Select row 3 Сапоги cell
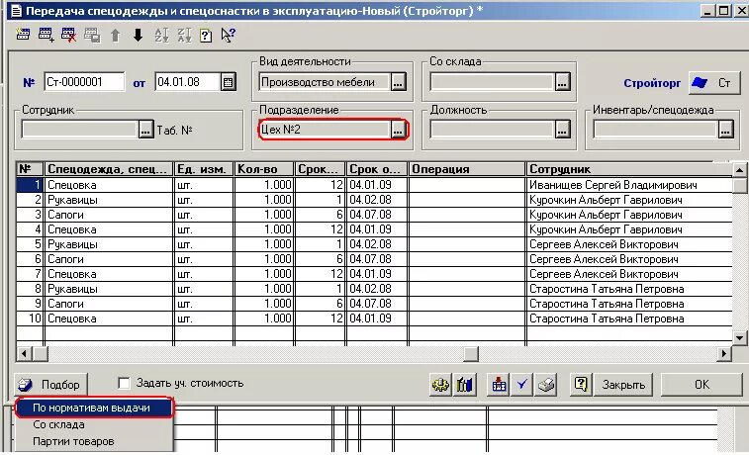This screenshot has width=749, height=455. pos(109,215)
